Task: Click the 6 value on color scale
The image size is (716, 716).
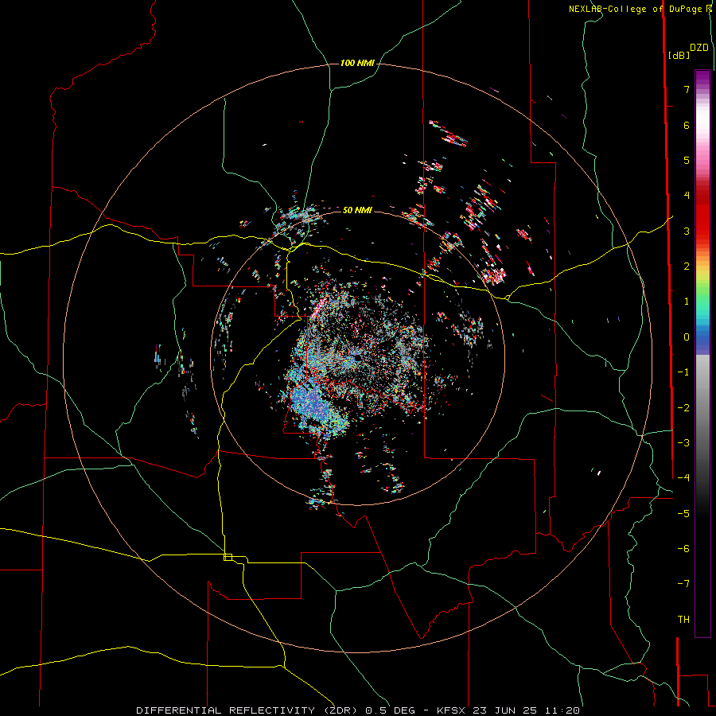Action: (687, 125)
